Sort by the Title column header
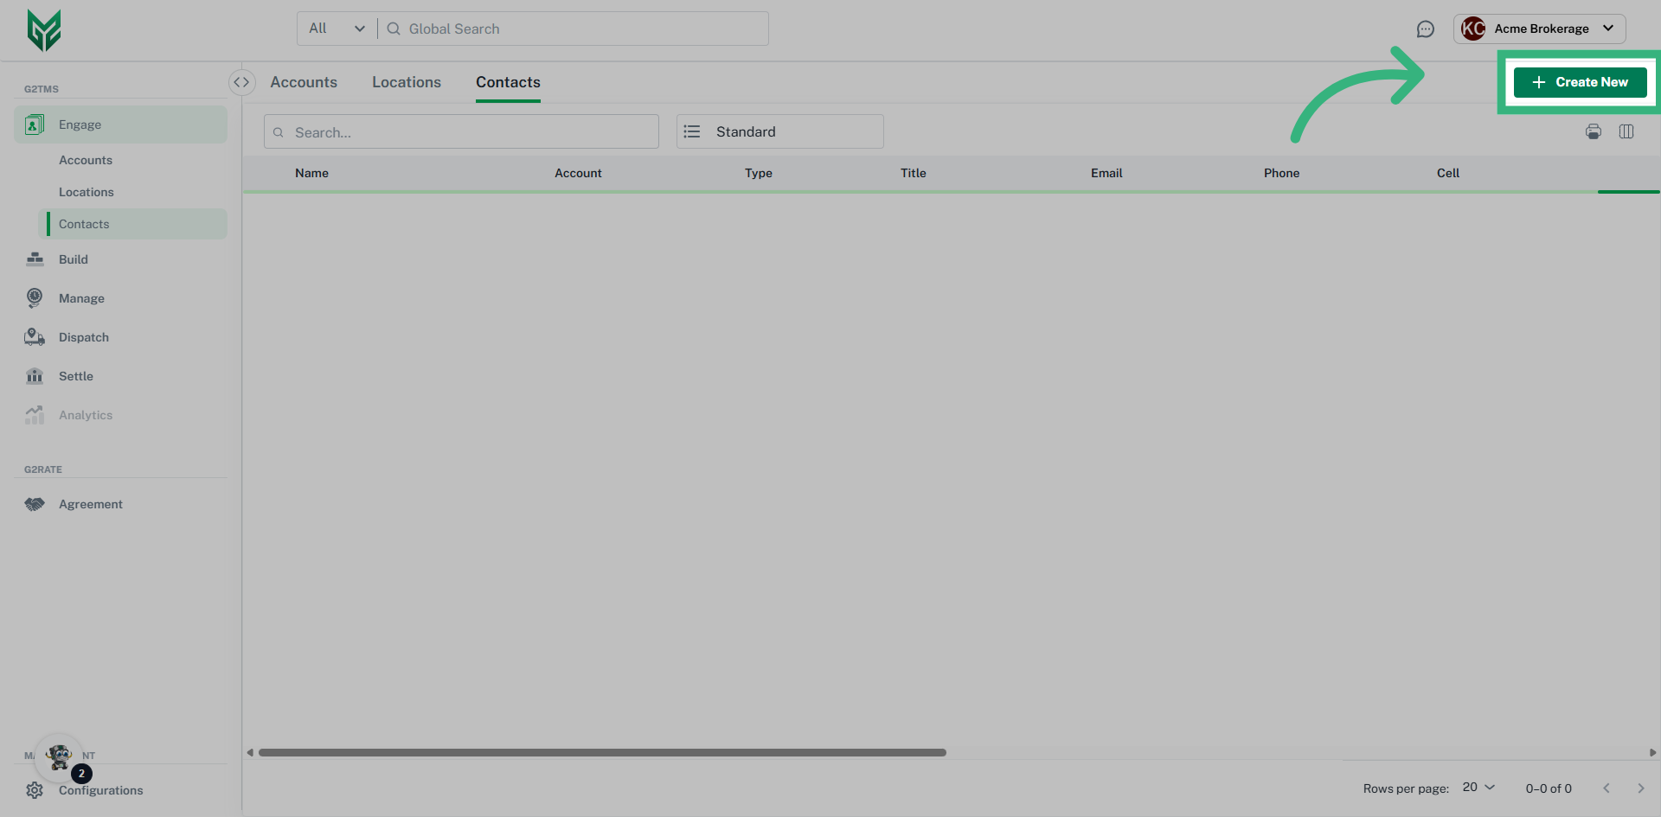 tap(914, 173)
